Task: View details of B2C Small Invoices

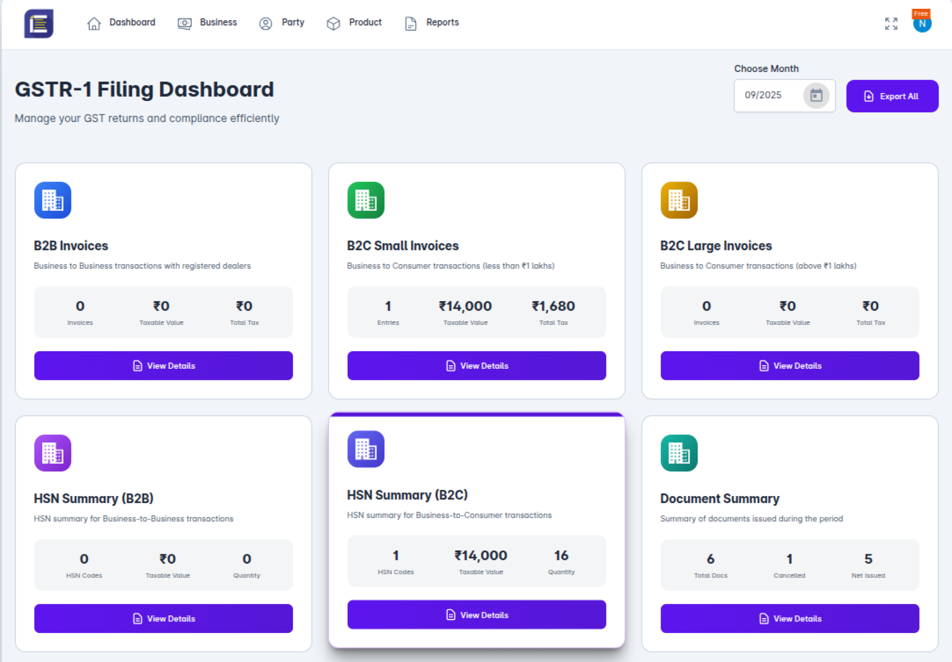Action: (x=476, y=366)
